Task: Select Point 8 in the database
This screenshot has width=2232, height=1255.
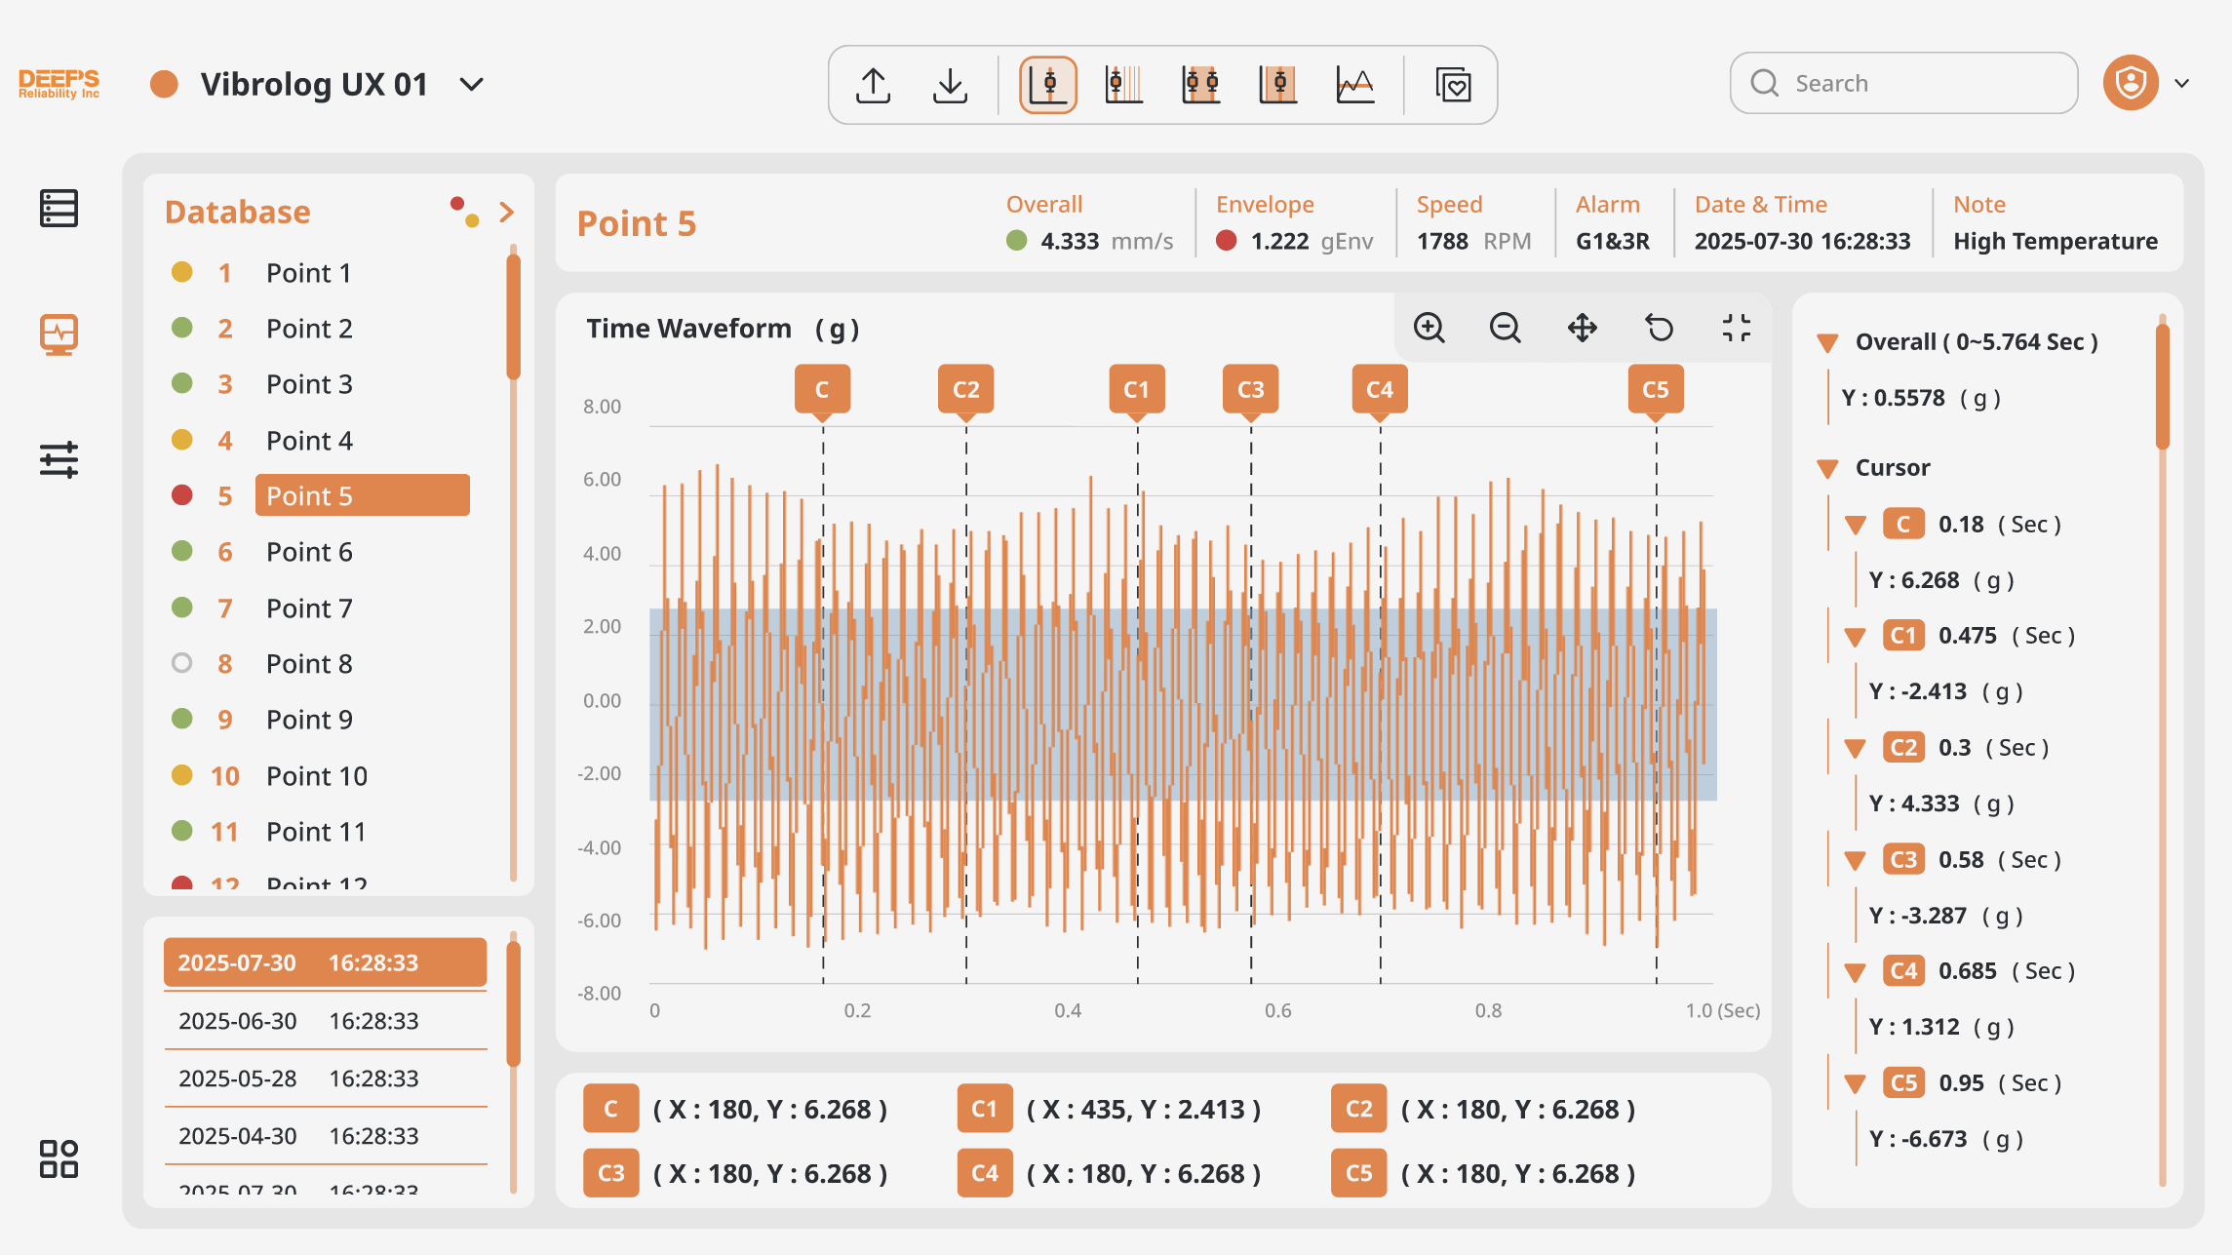Action: (x=308, y=664)
